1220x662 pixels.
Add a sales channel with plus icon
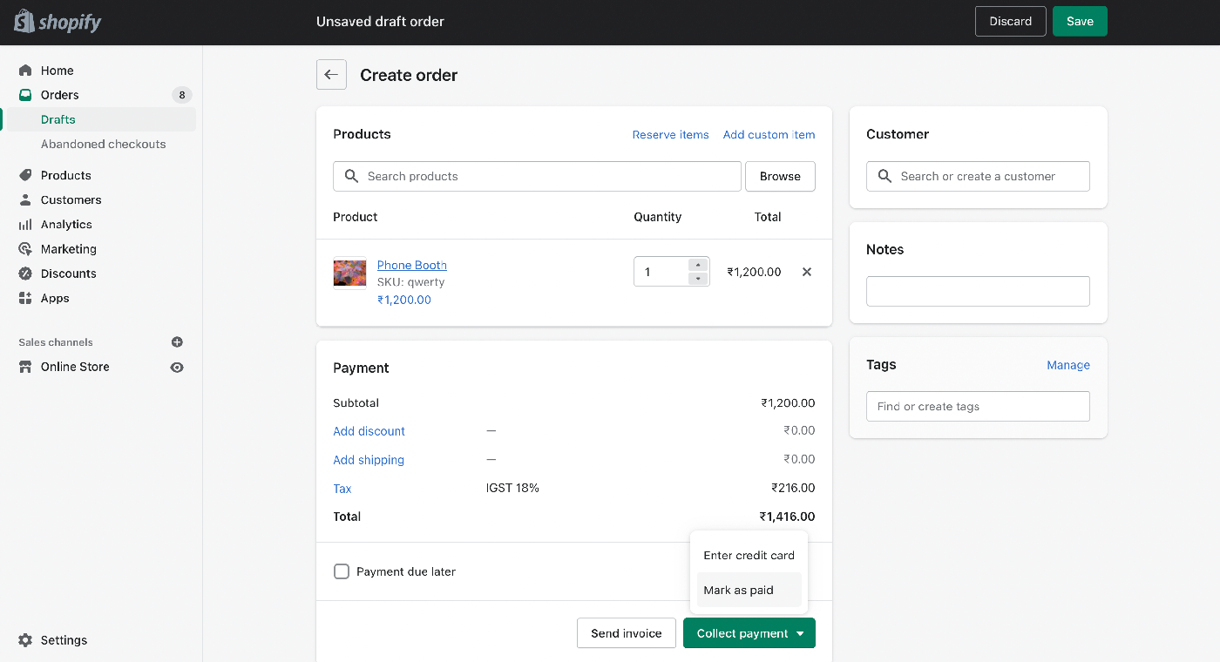tap(177, 342)
